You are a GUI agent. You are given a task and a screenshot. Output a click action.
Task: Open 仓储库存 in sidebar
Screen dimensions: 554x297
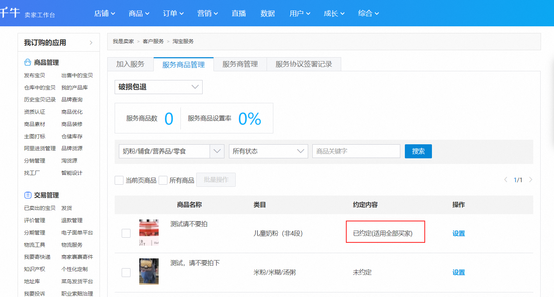(72, 137)
